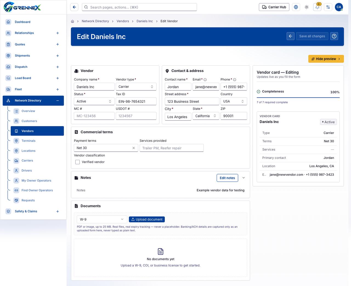Open the Country dropdown
Image resolution: width=351 pixels, height=286 pixels.
[234, 101]
